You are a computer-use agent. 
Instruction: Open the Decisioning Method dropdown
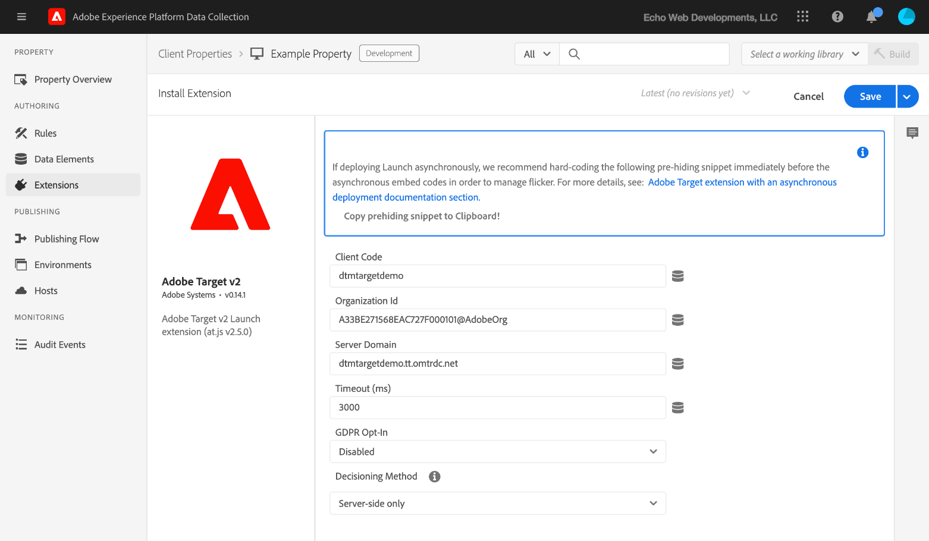pos(497,504)
